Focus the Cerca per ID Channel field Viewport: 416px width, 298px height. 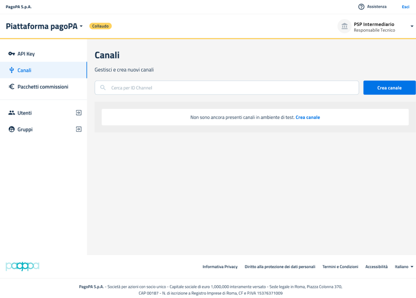pyautogui.click(x=232, y=88)
